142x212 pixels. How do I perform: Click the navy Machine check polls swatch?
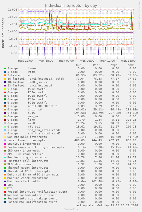tap(5, 181)
